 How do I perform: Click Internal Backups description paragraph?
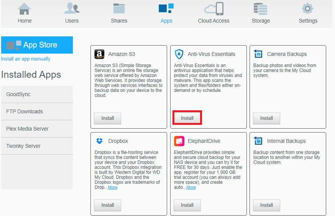pos(287,157)
